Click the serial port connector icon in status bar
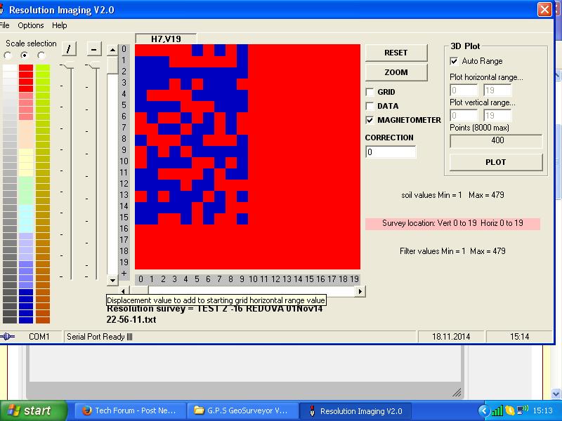This screenshot has width=562, height=421. [x=8, y=337]
